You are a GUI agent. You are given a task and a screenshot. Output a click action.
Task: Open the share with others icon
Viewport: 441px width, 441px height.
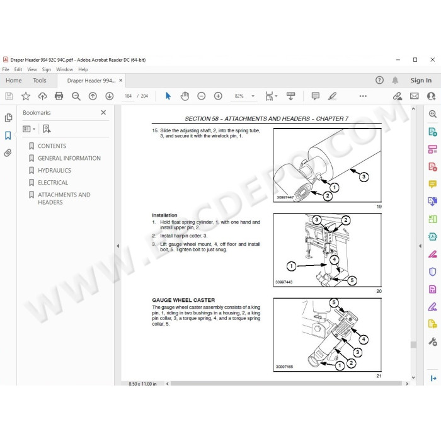point(431,96)
